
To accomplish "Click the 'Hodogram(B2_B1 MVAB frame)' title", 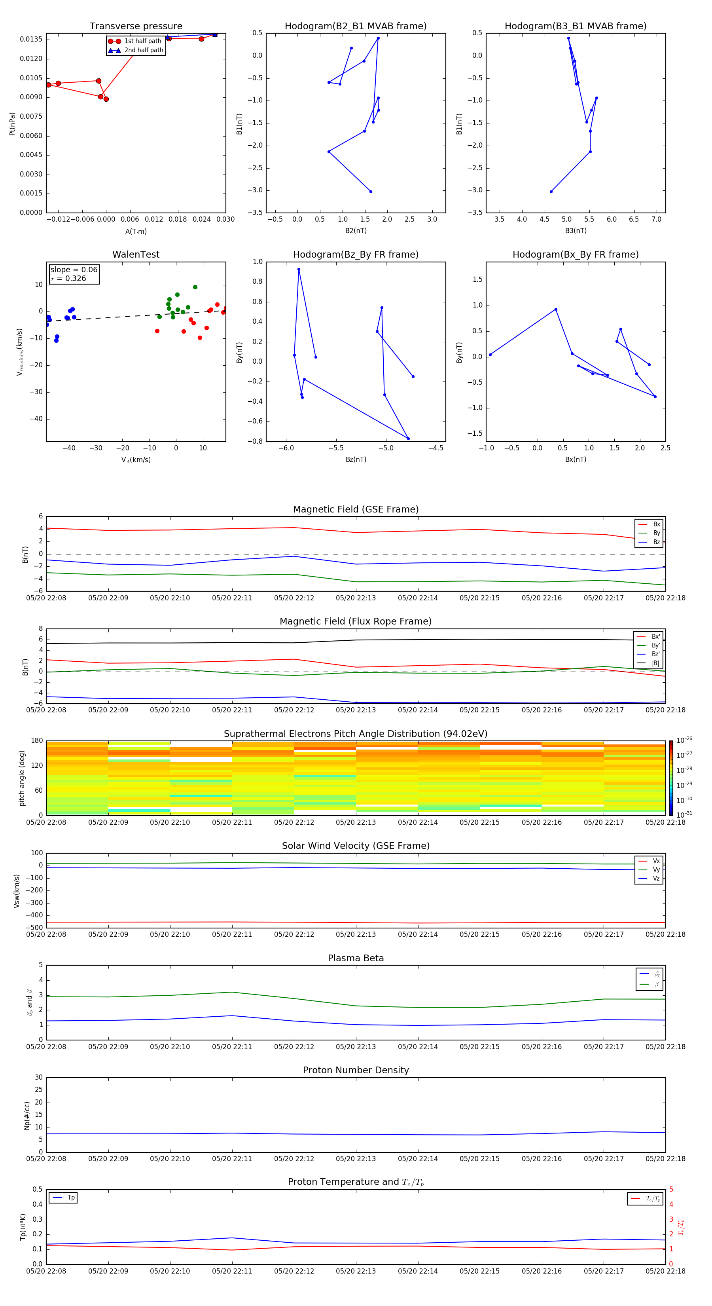I will 356,27.
